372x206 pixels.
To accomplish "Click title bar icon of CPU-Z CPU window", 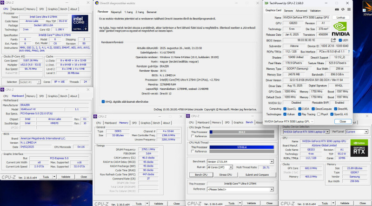I will coord(2,3).
